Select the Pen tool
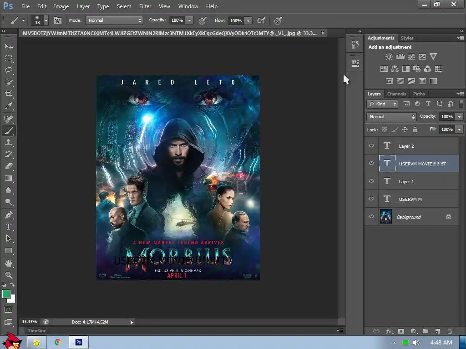466x349 pixels. click(x=9, y=214)
